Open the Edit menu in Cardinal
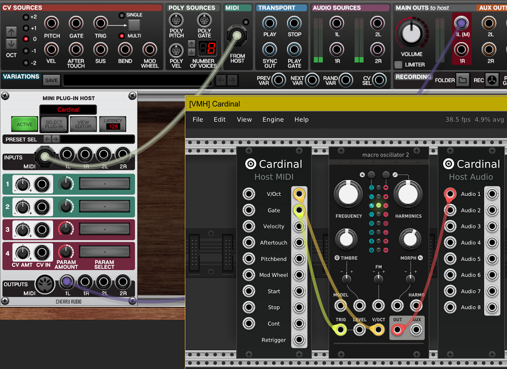 click(x=220, y=120)
